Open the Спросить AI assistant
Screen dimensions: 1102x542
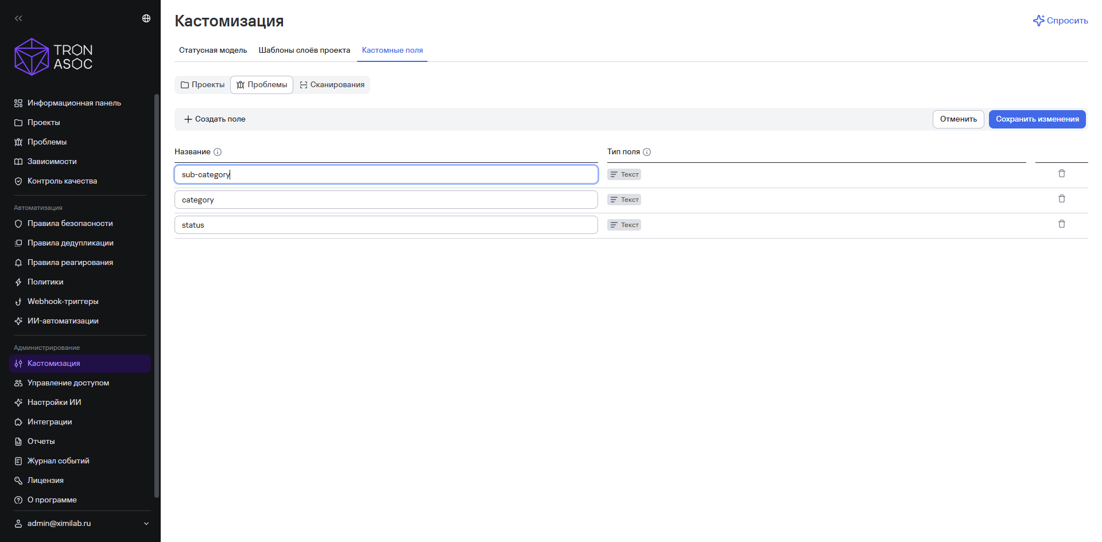tap(1060, 21)
